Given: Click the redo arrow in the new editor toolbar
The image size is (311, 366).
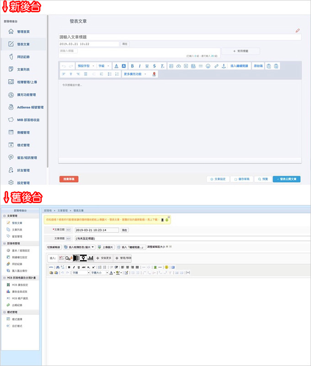Looking at the screenshot, I should tap(71, 66).
